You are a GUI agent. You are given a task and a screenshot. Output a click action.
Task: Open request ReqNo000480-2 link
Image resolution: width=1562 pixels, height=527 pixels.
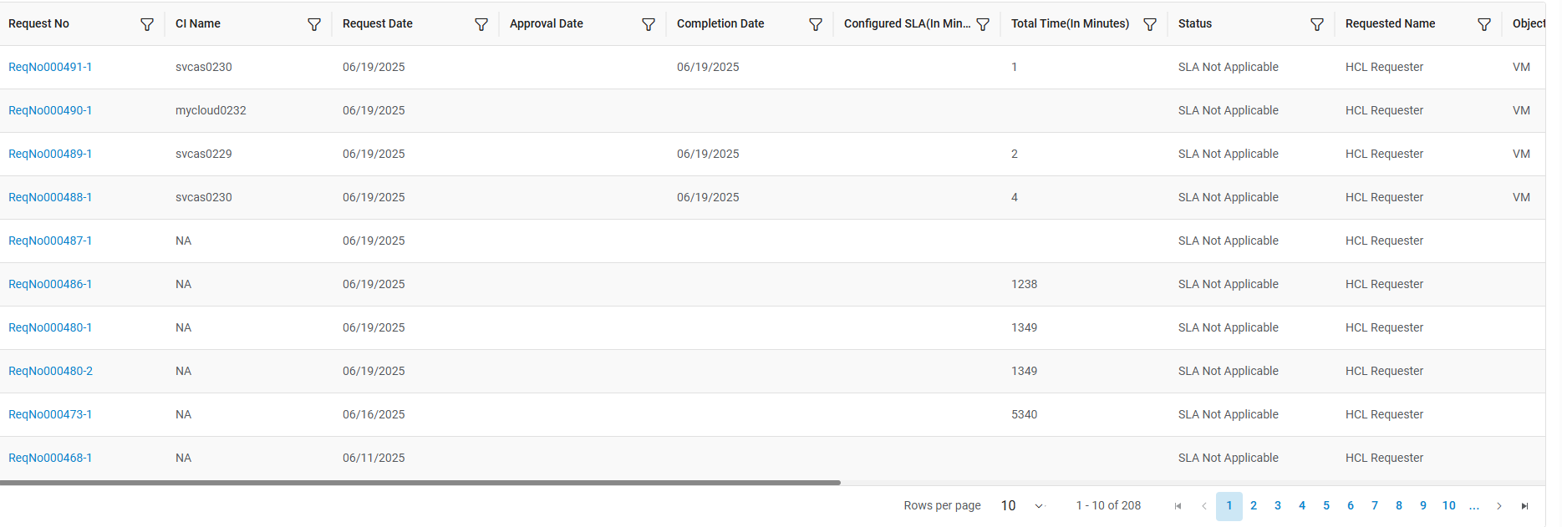point(50,371)
